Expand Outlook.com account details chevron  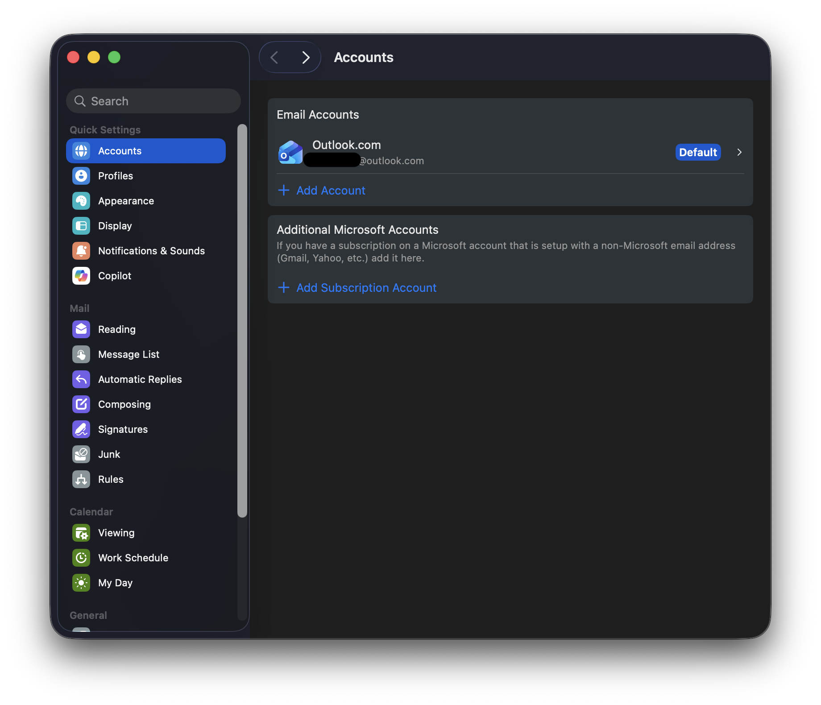point(739,152)
